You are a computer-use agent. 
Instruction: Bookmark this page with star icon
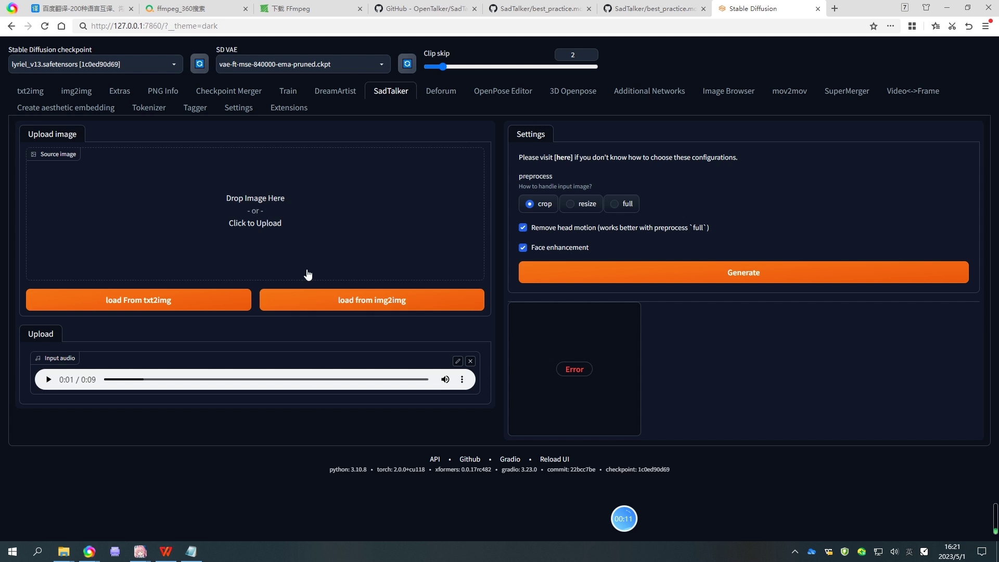click(x=874, y=26)
